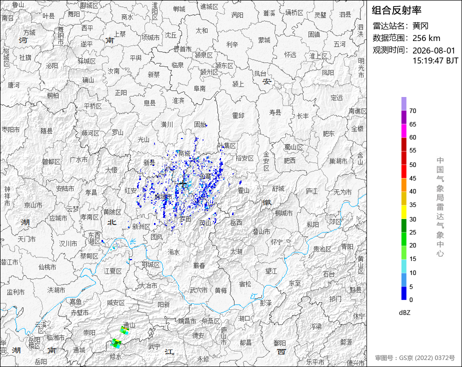Viewport: 462px width, 367px height.
Task: Click the 组合反射率 title text
Action: pos(396,10)
